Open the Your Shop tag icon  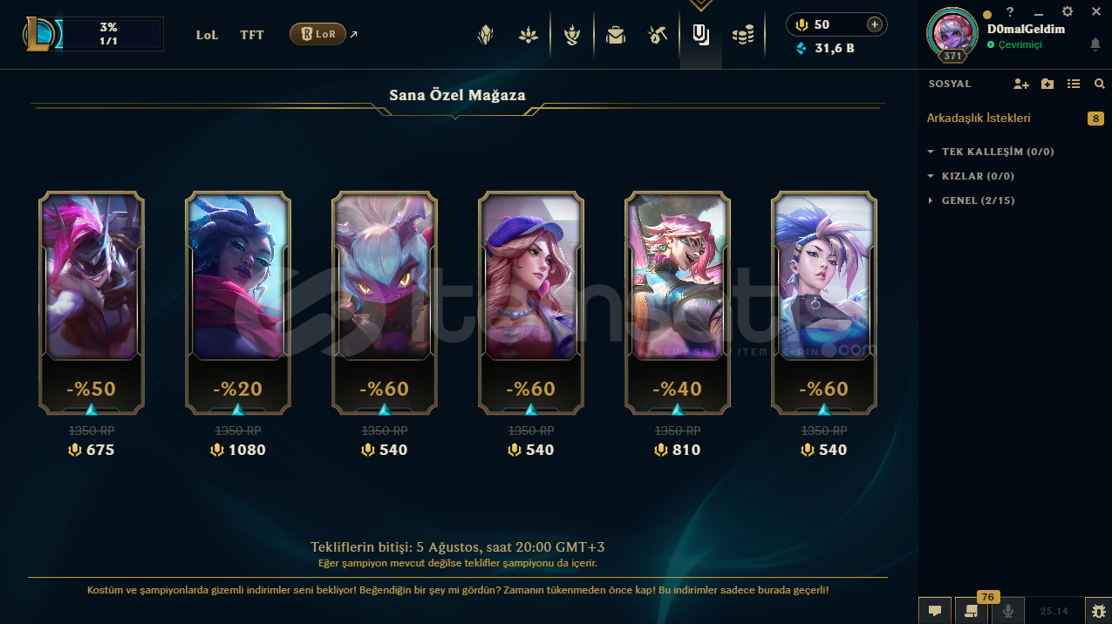[700, 35]
